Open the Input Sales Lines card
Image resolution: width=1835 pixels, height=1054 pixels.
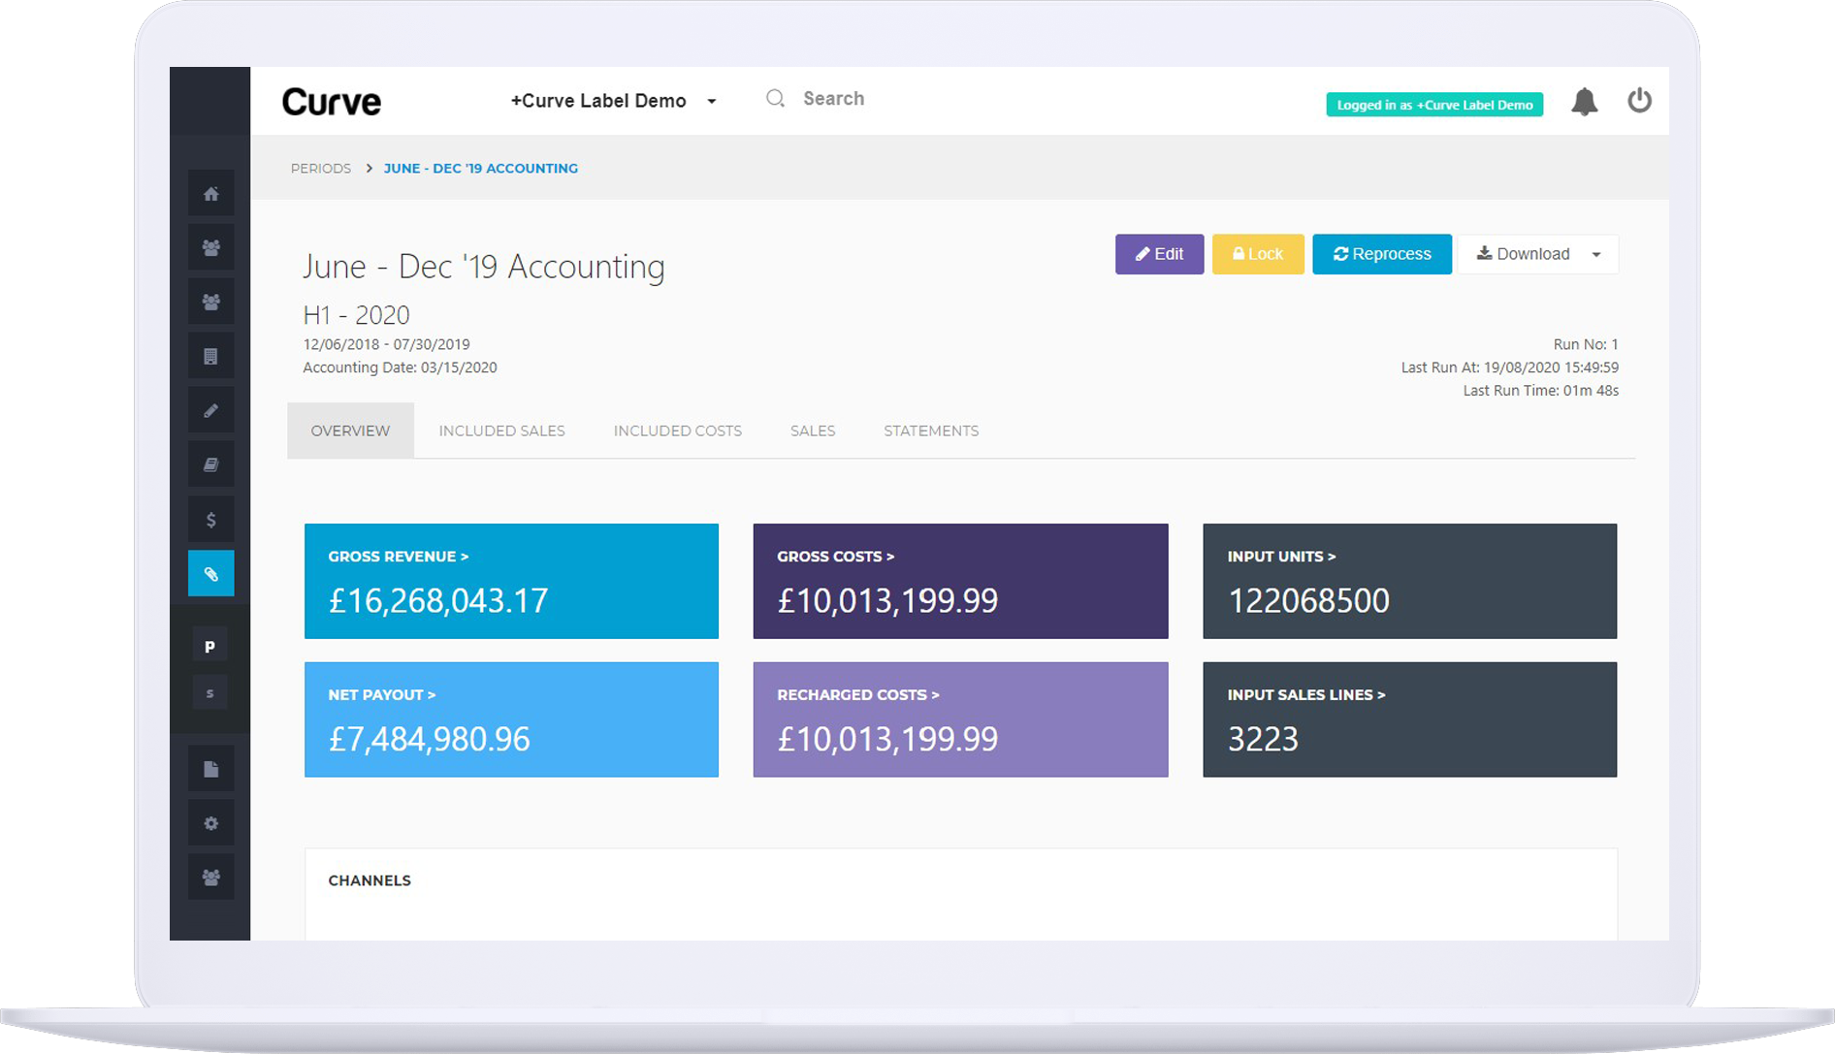point(1409,719)
